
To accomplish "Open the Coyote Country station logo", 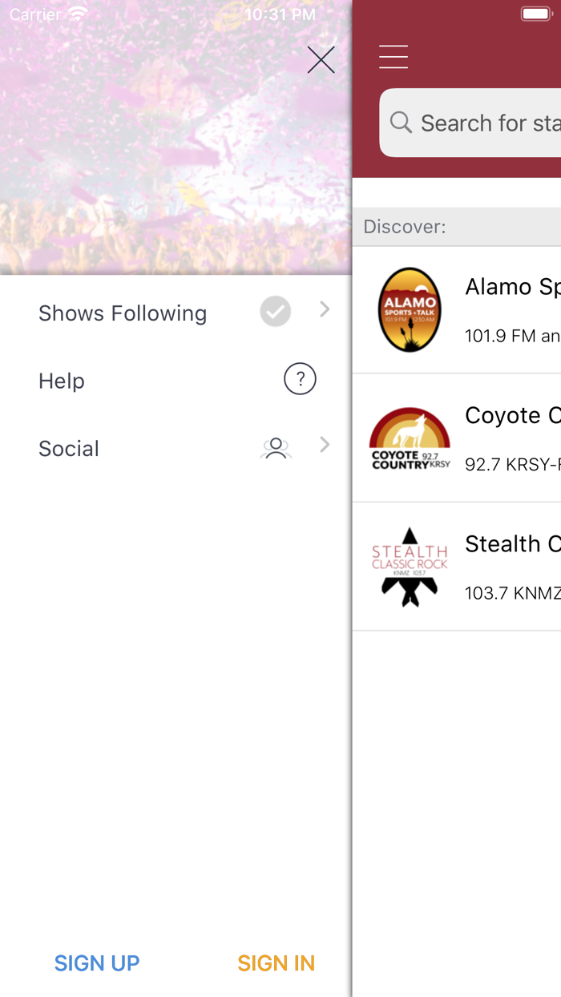I will (410, 438).
